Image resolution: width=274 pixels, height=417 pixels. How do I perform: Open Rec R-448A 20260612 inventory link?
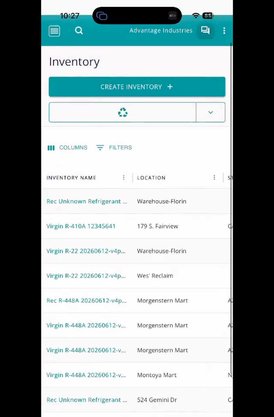click(x=86, y=301)
